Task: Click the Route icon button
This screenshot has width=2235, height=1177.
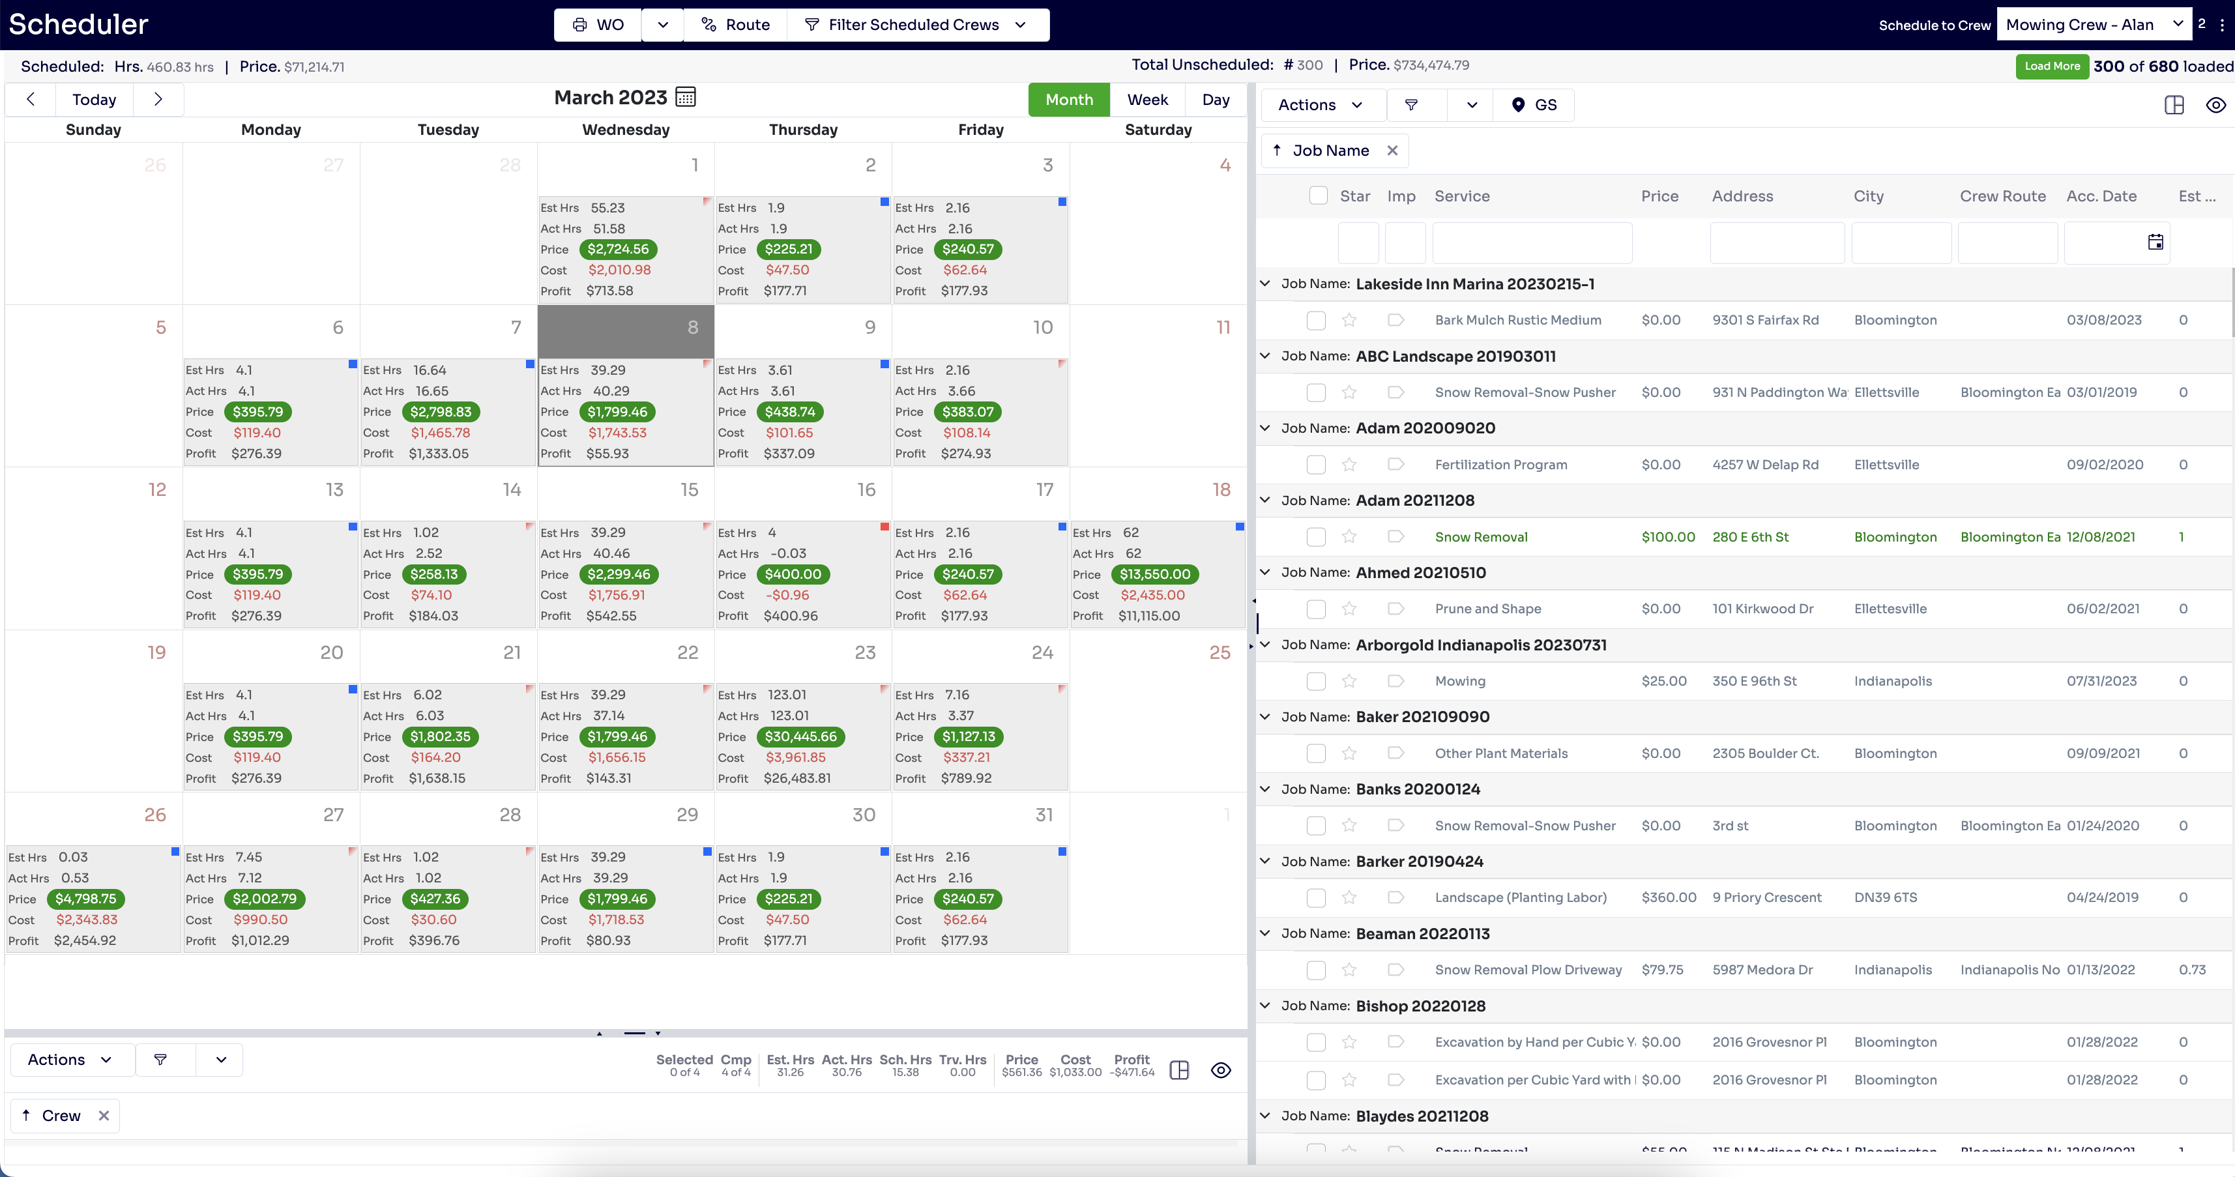Action: [x=735, y=24]
